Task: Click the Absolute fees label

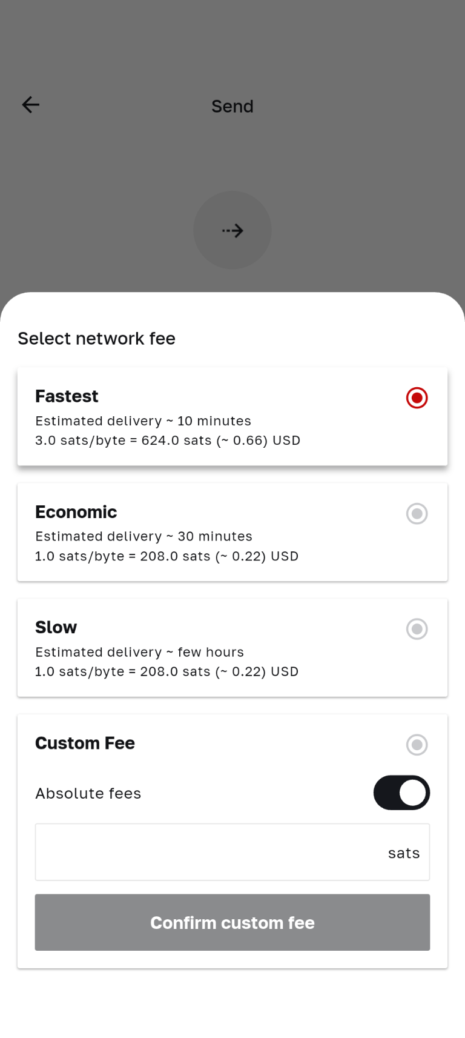Action: click(x=88, y=793)
